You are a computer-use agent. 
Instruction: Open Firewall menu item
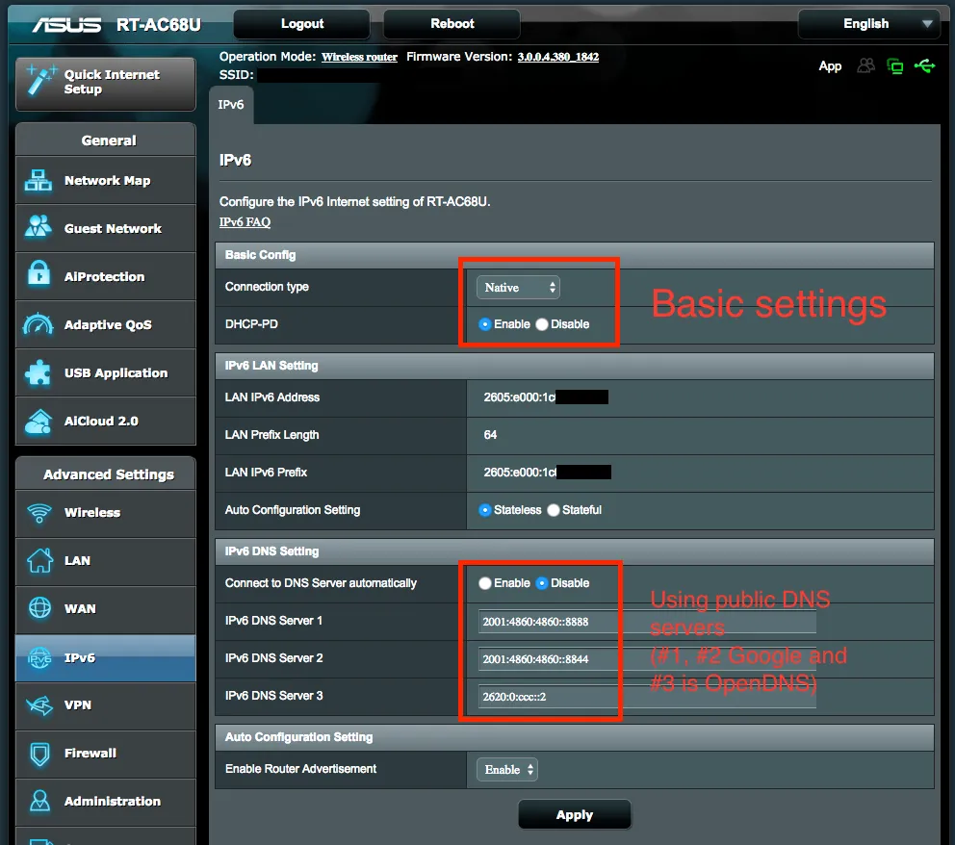105,753
